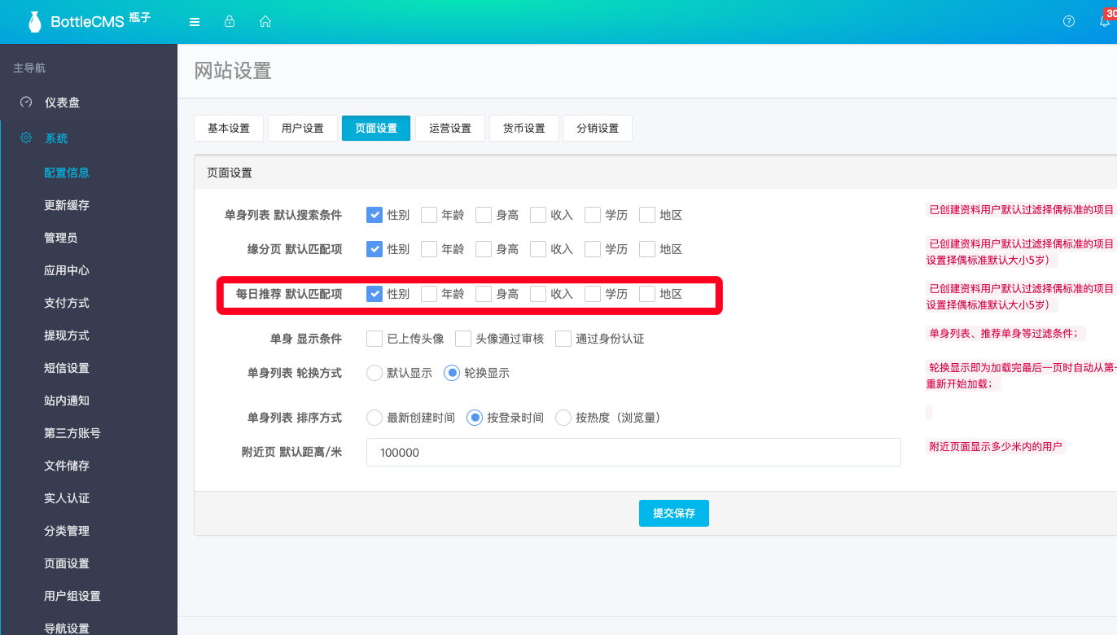
Task: Select the 默认显示 radio option
Action: pyautogui.click(x=375, y=373)
